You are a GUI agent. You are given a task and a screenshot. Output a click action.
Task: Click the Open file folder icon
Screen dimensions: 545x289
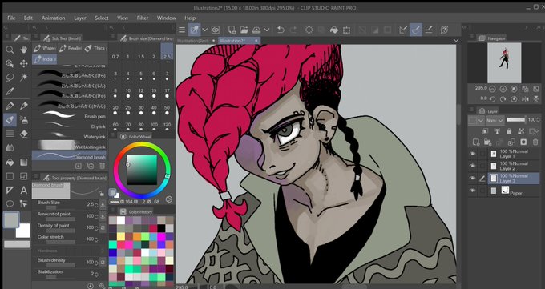point(244,30)
